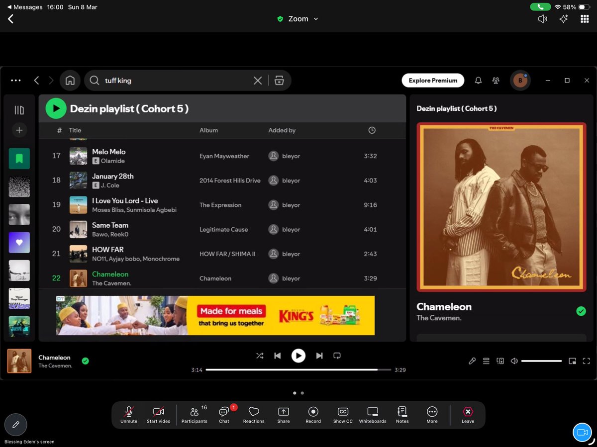Viewport: 597px width, 447px height.
Task: Open the green bookmark playlist in sidebar
Action: coord(19,159)
